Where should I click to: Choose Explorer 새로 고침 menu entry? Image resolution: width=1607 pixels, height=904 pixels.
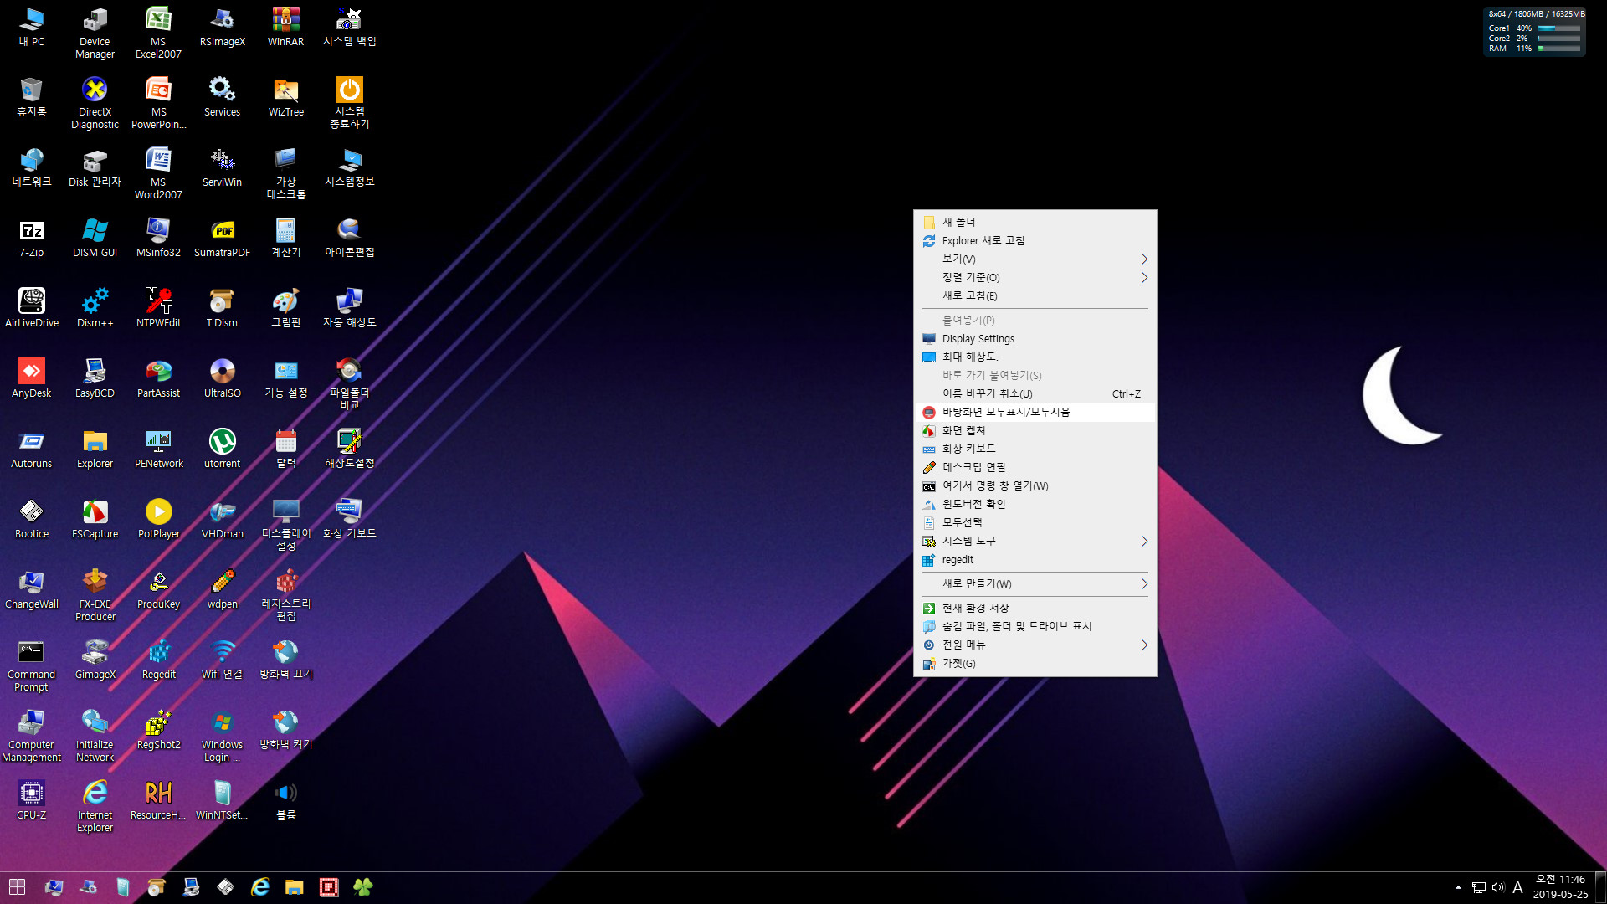pos(1035,240)
